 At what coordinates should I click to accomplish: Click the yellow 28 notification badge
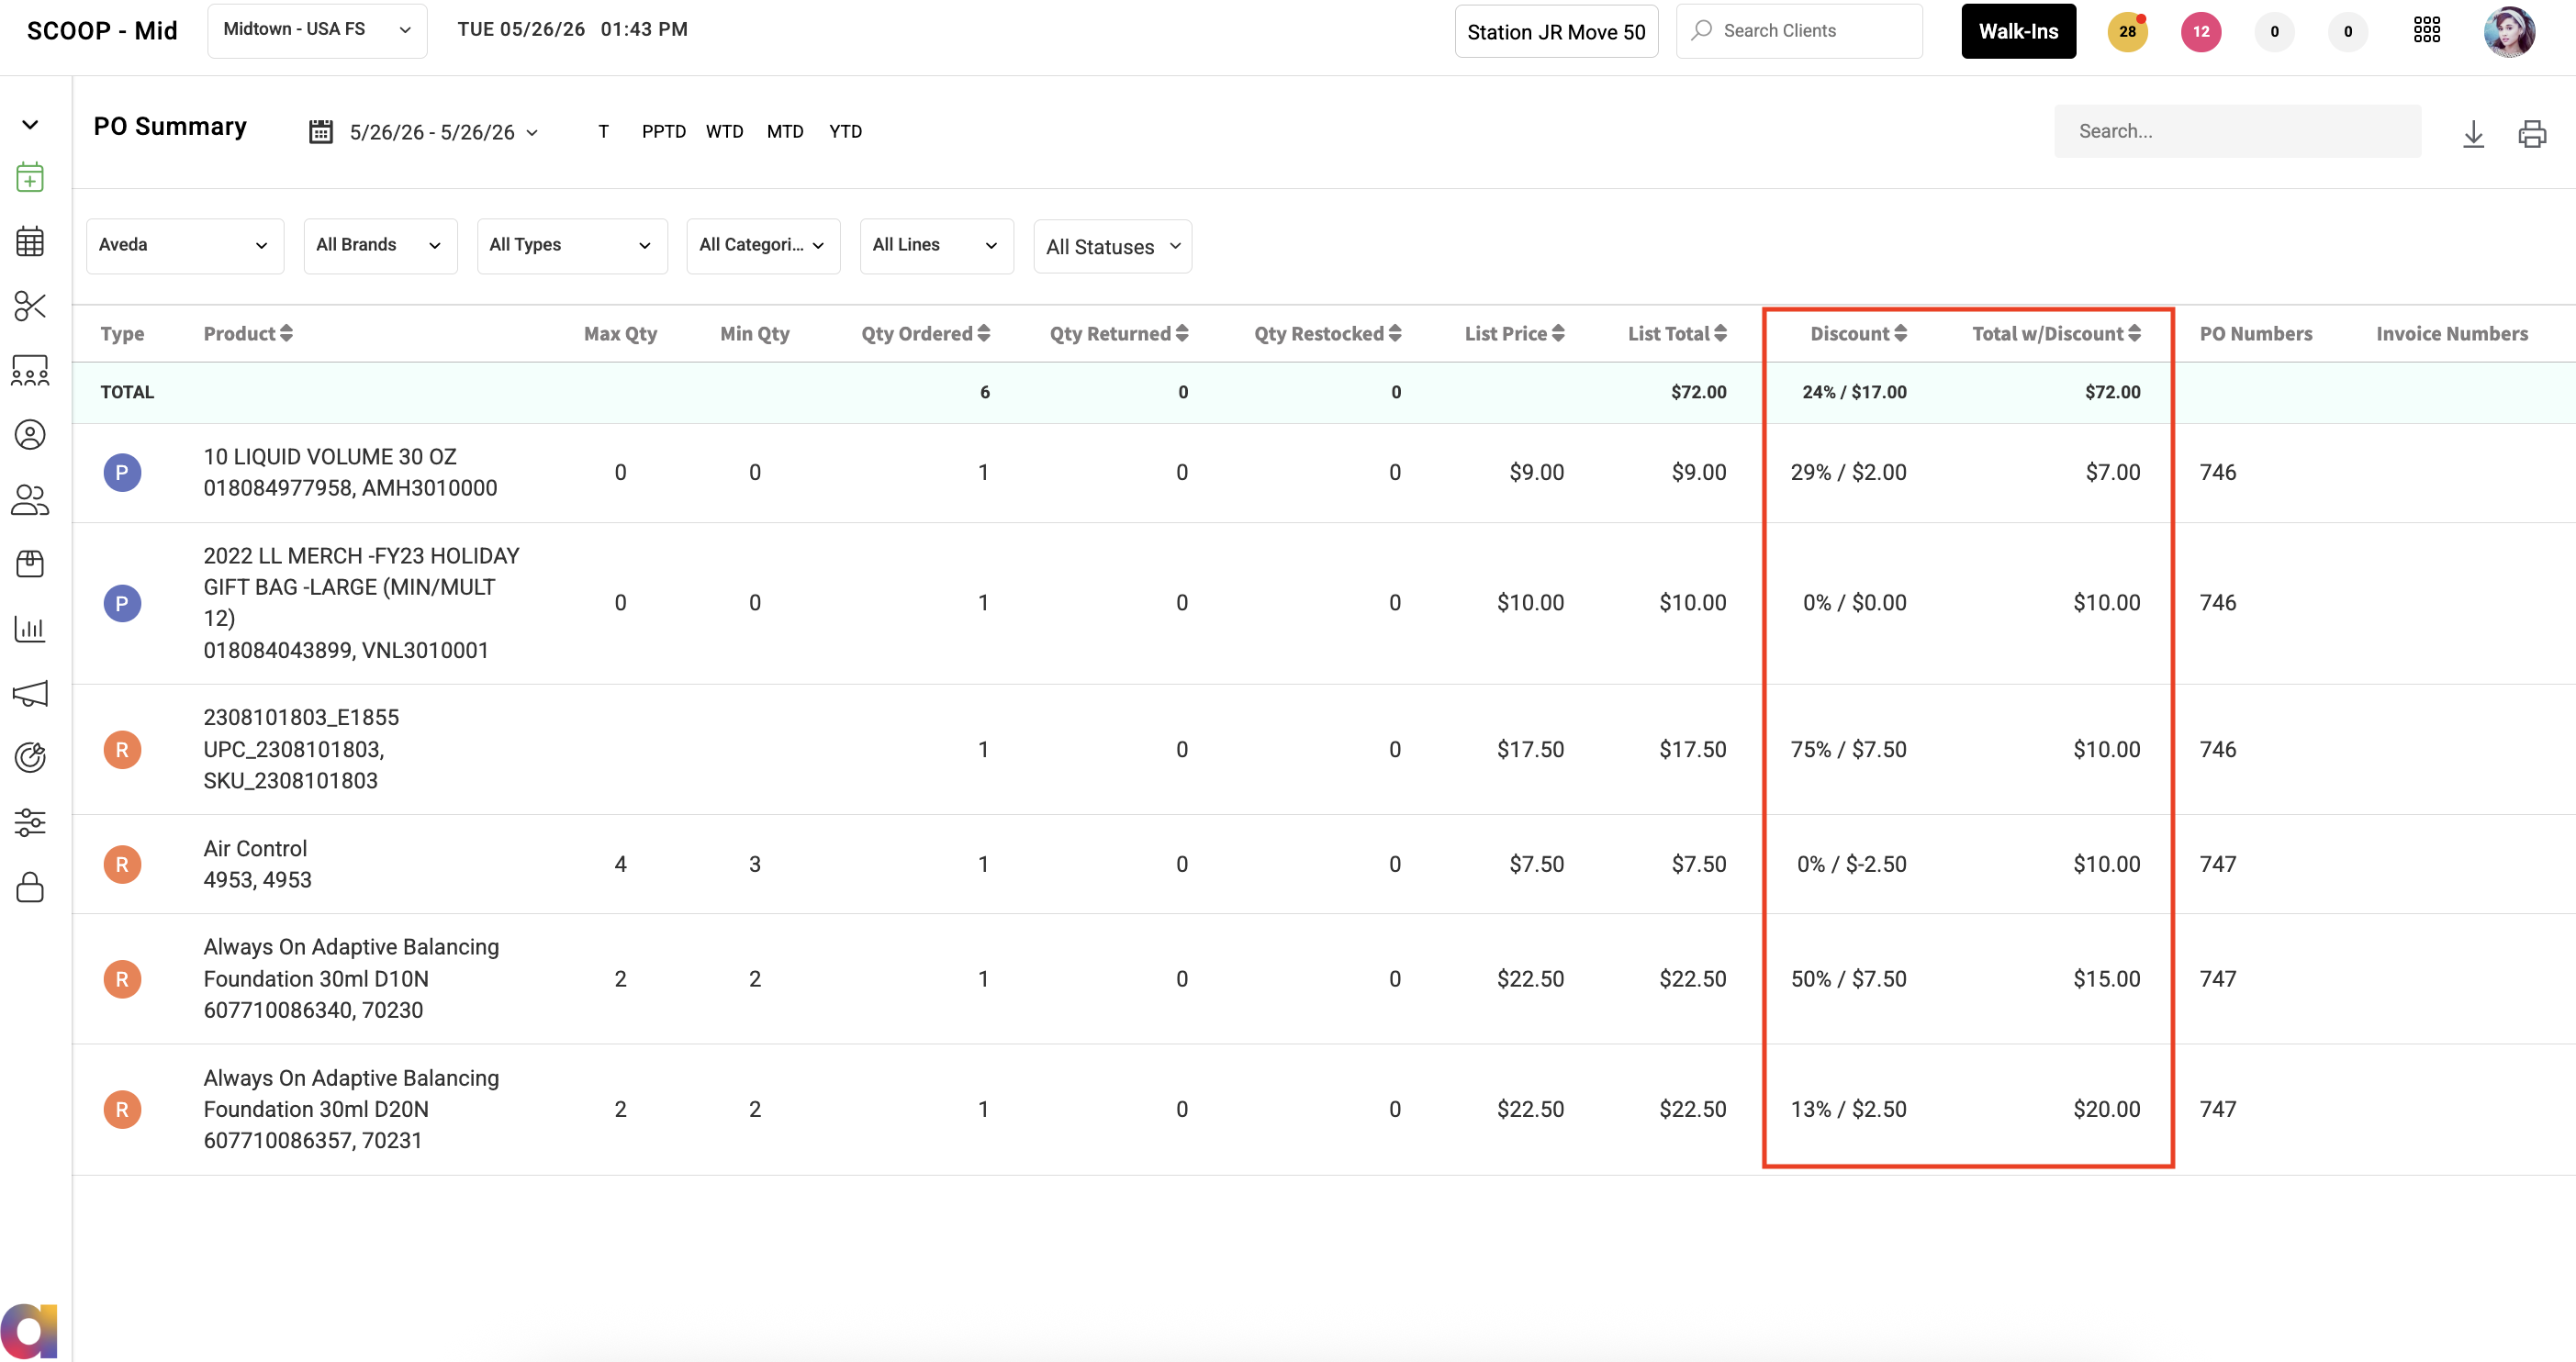pyautogui.click(x=2127, y=31)
